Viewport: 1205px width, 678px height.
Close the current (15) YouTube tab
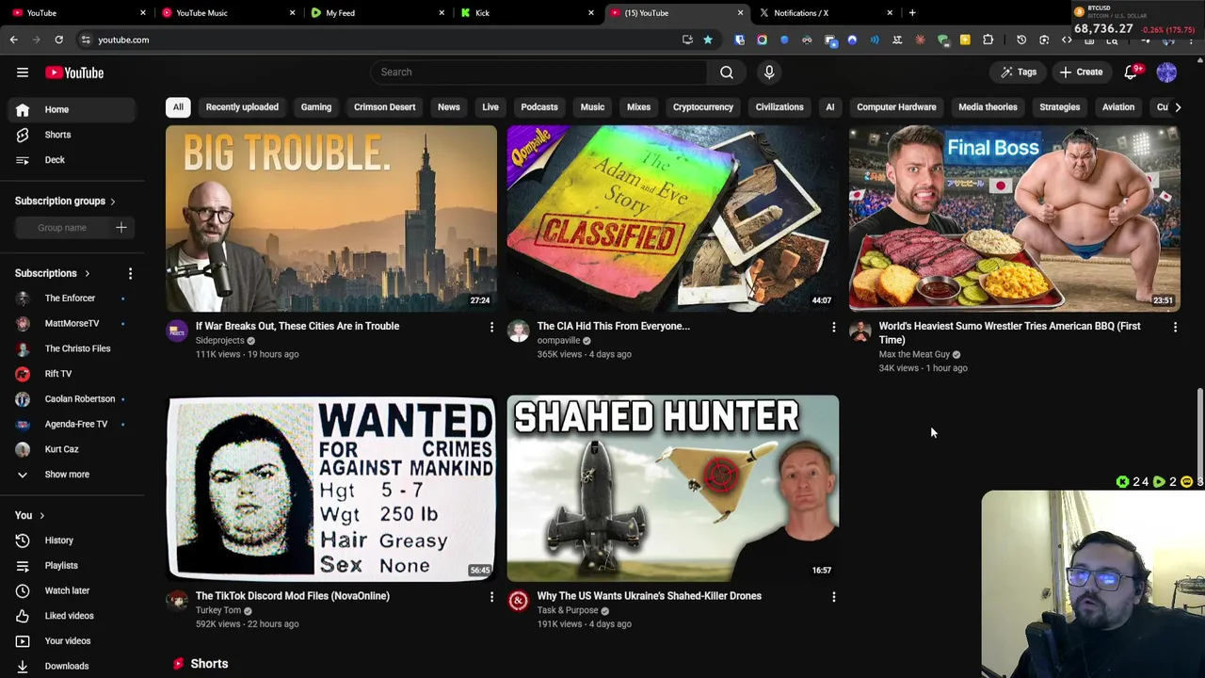click(x=740, y=13)
